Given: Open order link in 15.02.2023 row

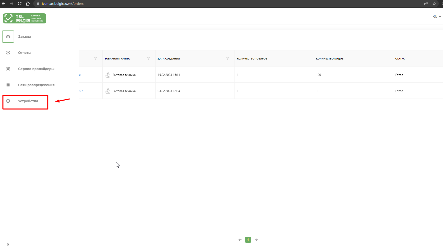Looking at the screenshot, I should [80, 75].
